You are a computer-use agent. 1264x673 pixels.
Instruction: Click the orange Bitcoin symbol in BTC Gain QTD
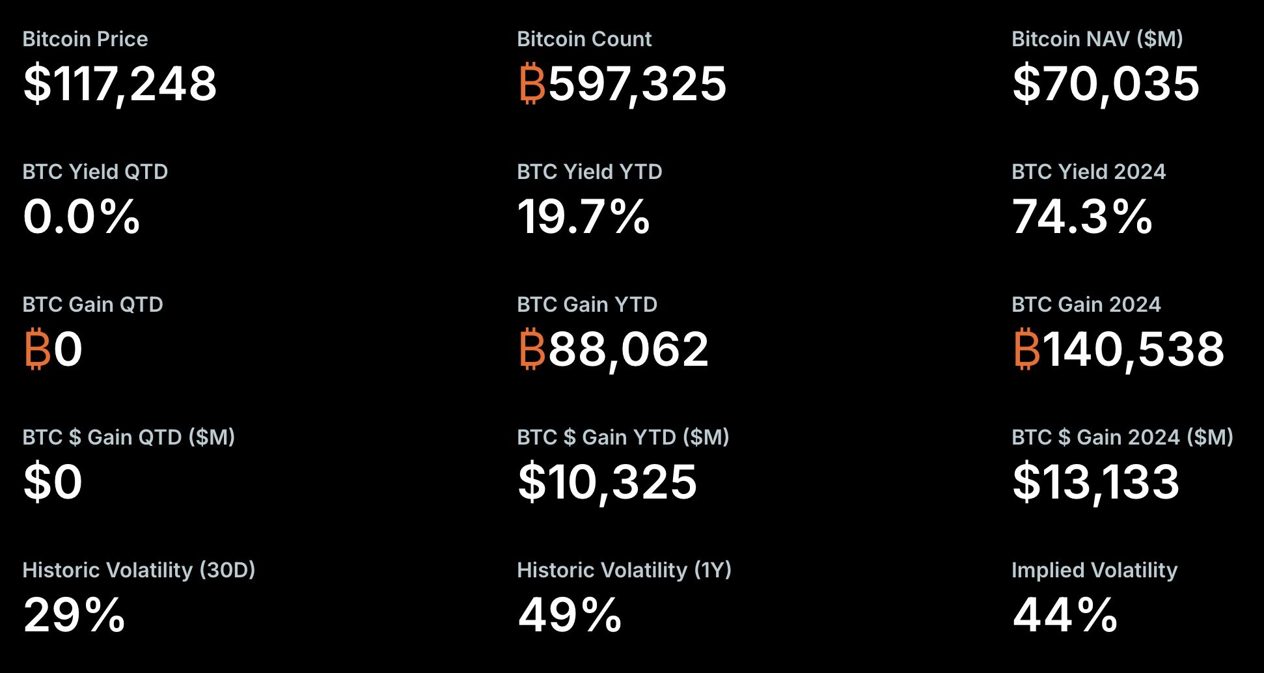click(37, 349)
